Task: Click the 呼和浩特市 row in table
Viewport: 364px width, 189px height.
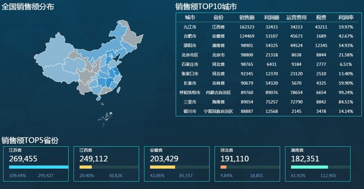Action: tap(268, 93)
